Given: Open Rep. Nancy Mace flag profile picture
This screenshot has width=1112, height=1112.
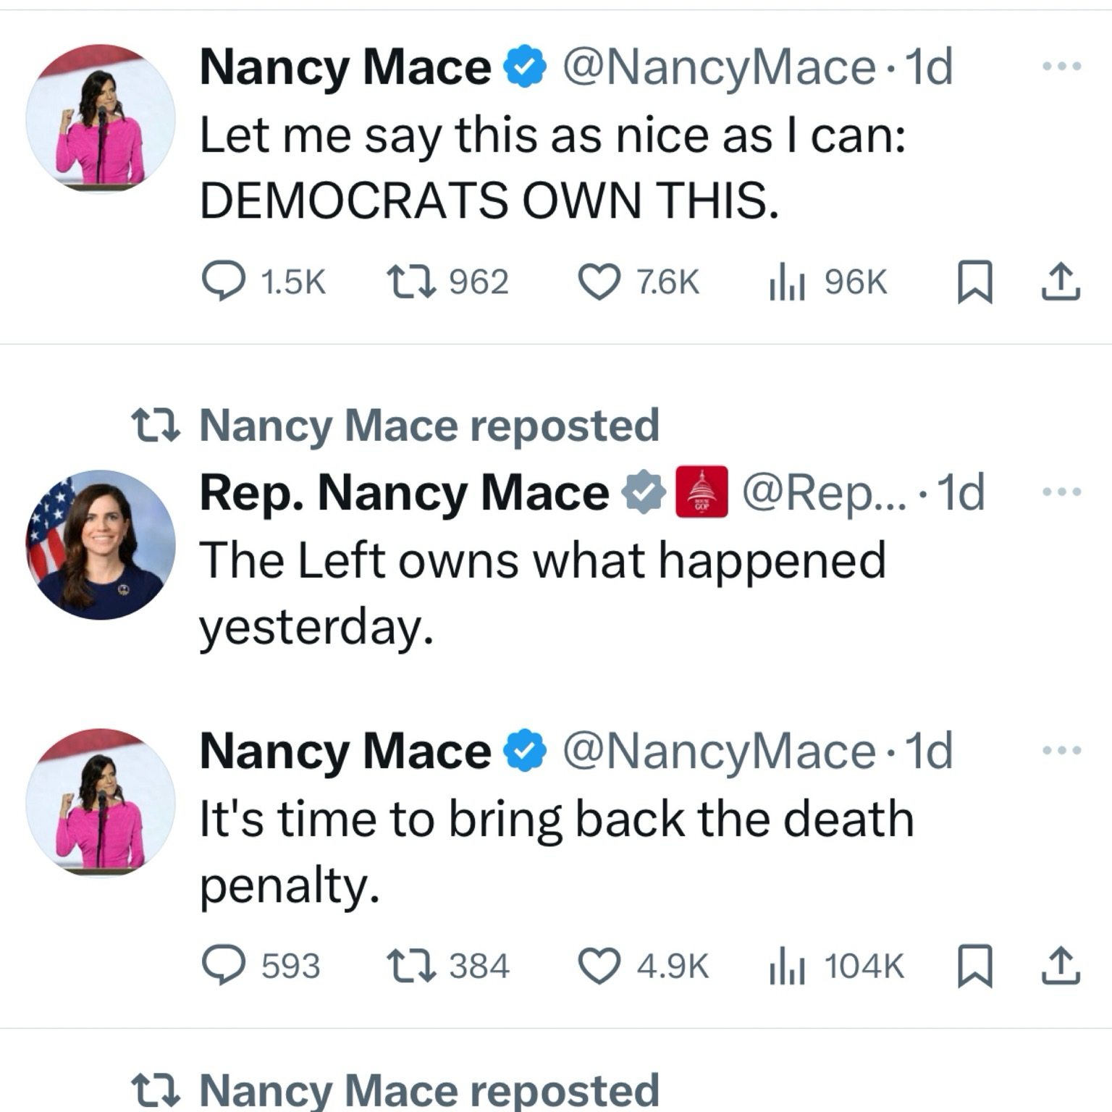Looking at the screenshot, I should click(101, 544).
